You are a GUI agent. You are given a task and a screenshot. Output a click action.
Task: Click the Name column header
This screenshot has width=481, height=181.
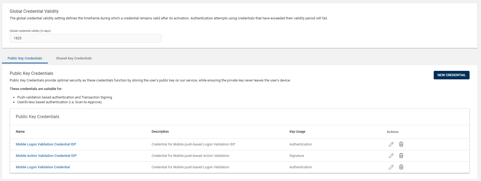click(20, 132)
